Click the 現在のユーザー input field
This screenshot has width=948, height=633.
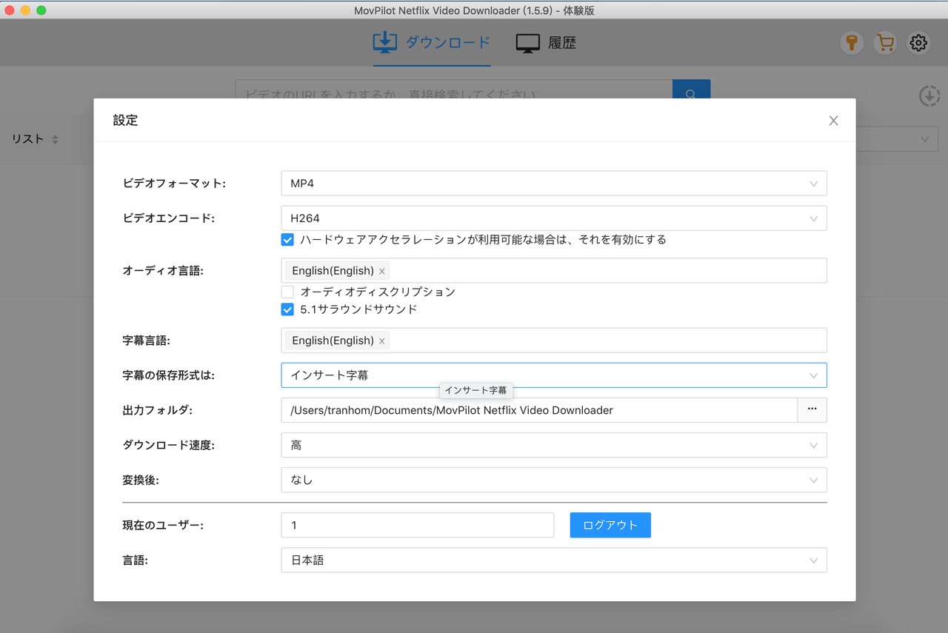coord(418,525)
